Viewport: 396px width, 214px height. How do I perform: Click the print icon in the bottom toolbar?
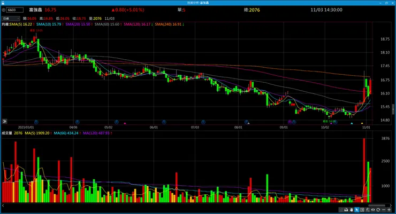point(346,210)
